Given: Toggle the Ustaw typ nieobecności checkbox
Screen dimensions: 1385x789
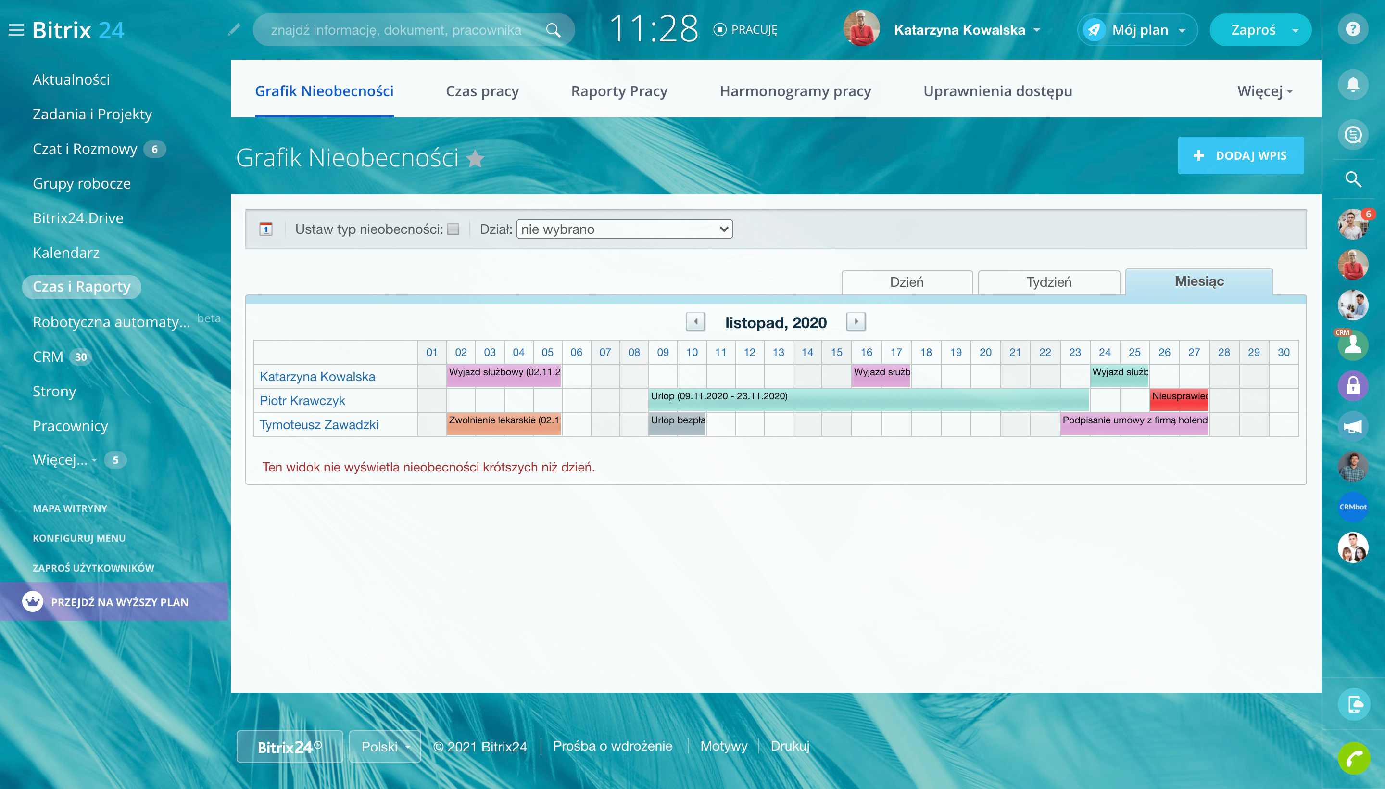Looking at the screenshot, I should point(453,229).
